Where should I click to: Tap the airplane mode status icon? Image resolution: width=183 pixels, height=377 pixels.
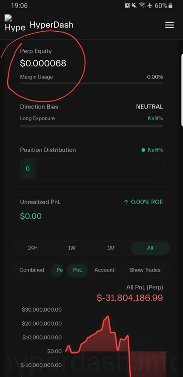click(x=150, y=6)
